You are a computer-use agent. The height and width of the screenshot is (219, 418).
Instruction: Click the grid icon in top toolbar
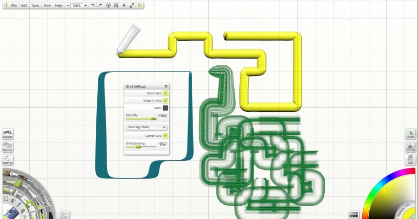(116, 5)
